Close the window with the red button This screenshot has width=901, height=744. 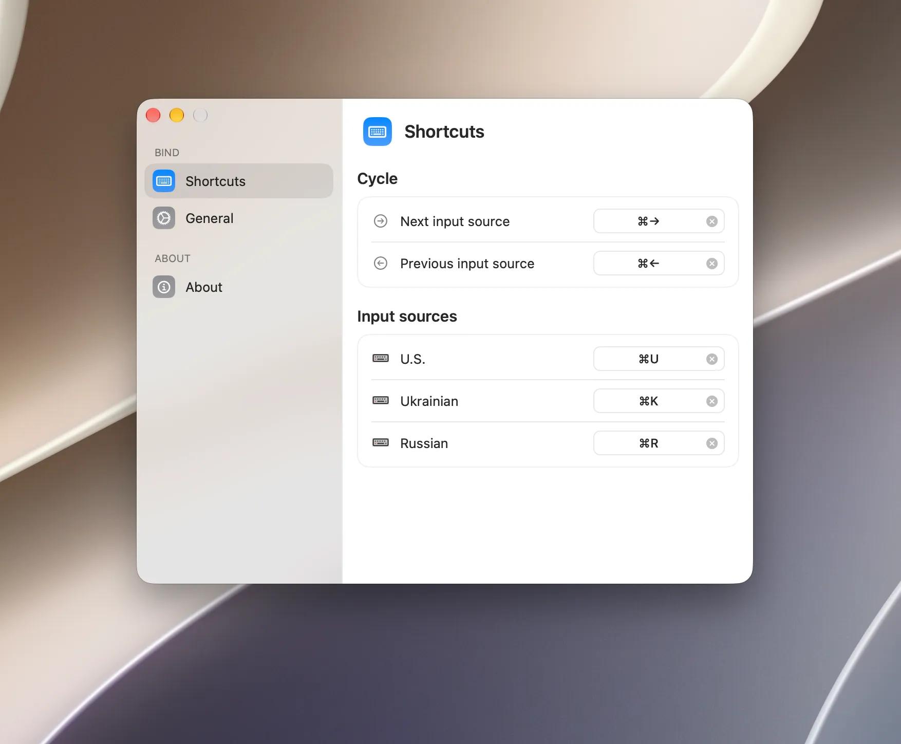point(153,115)
